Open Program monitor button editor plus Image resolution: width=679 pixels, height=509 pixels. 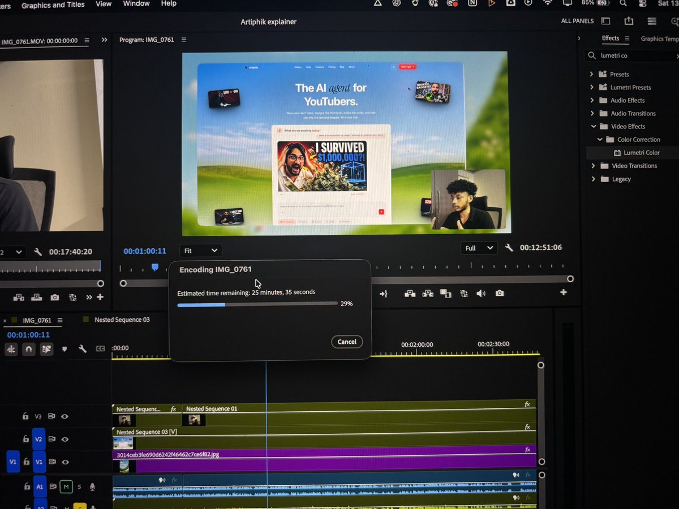(563, 292)
